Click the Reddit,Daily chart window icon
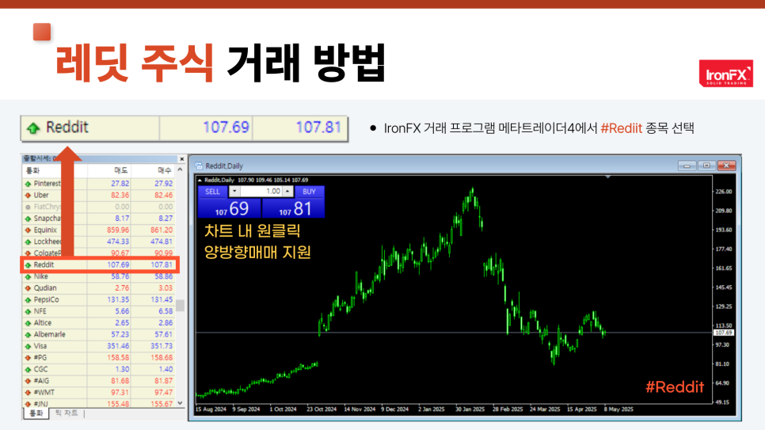Viewport: 765px width, 430px height. pyautogui.click(x=199, y=166)
